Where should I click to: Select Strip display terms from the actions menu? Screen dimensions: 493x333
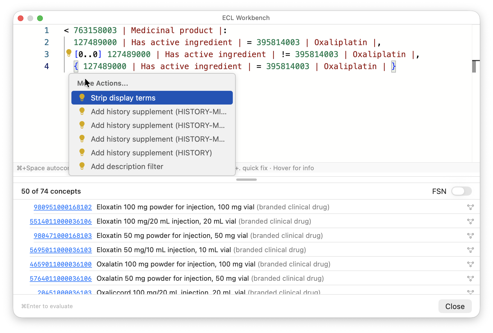coord(123,98)
